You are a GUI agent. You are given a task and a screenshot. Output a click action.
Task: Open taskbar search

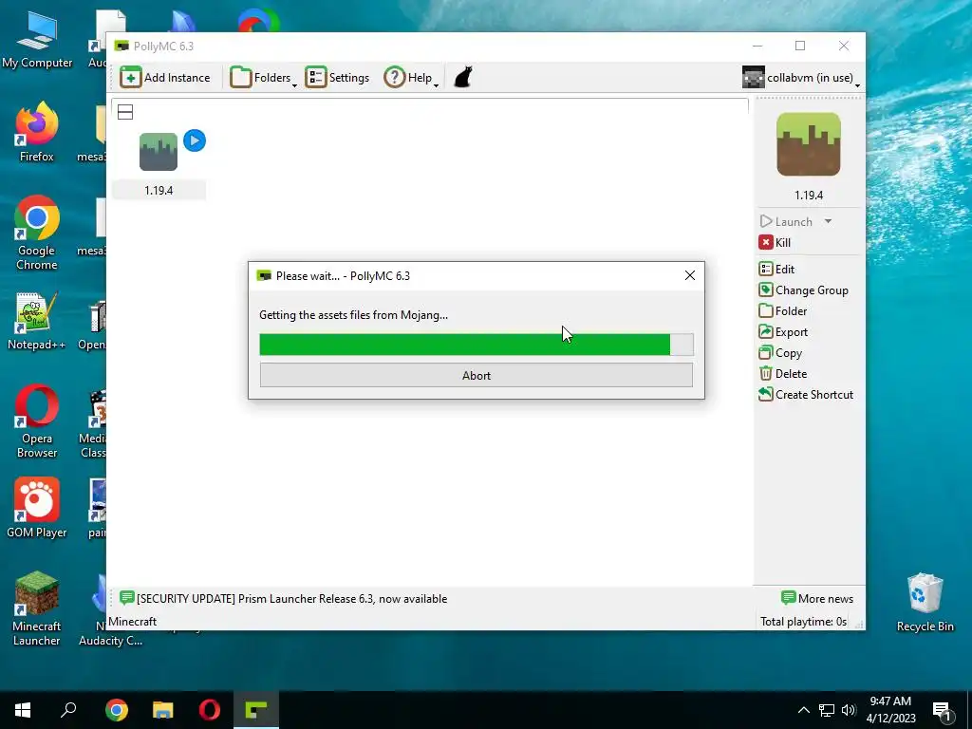[x=68, y=710]
